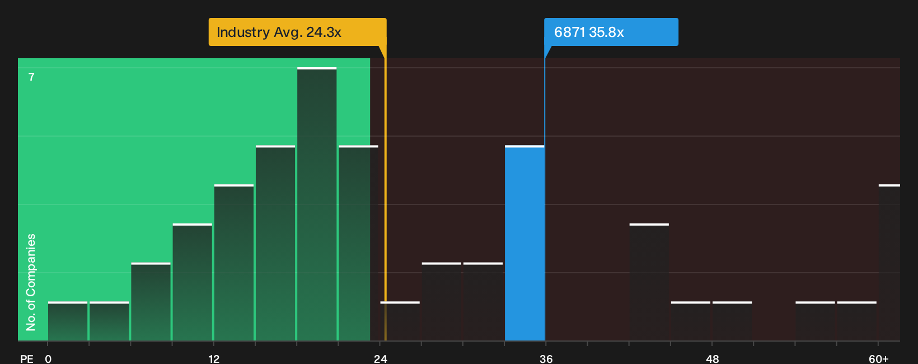
Task: Click the x-axis value 48
Action: 712,358
